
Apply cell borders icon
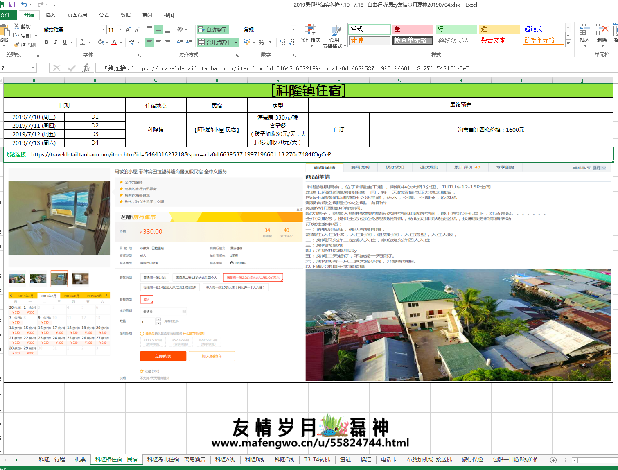coord(82,42)
